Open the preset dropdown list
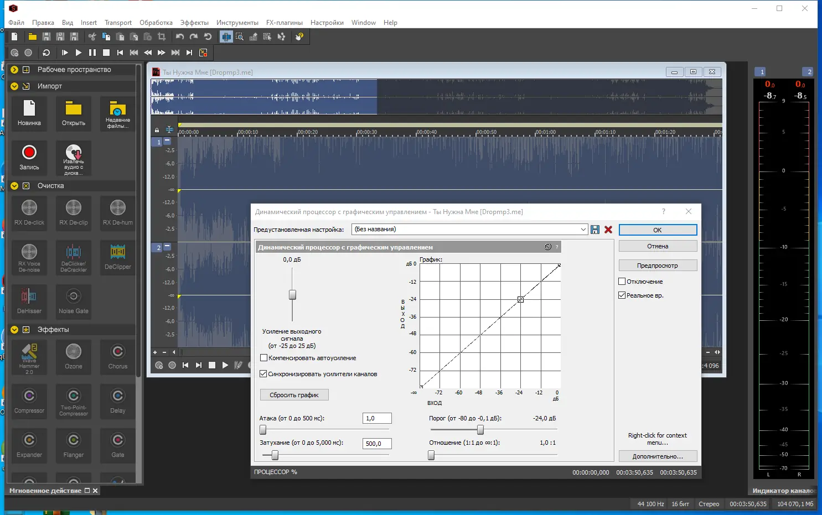 [x=583, y=230]
